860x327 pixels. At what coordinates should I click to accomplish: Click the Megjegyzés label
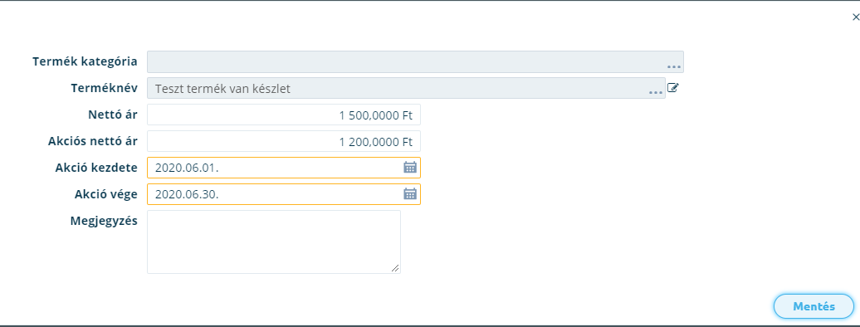105,221
